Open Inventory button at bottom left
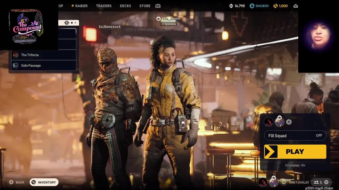The image size is (339, 190). (x=44, y=182)
